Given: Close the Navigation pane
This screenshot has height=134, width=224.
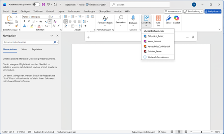Looking at the screenshot, I should [57, 36].
